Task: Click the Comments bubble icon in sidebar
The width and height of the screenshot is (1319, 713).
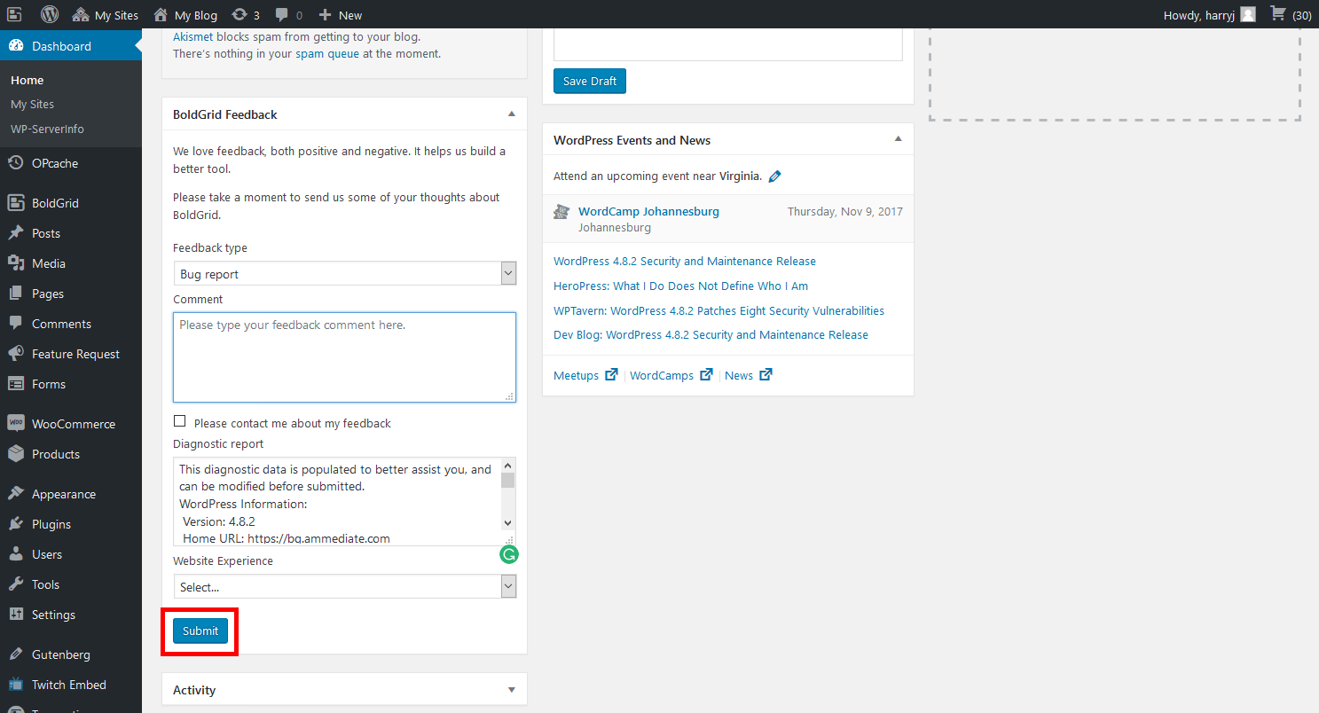Action: click(x=16, y=324)
